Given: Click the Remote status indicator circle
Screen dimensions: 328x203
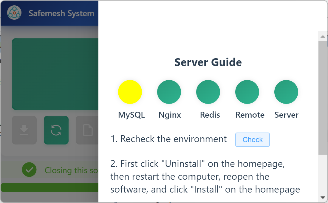Looking at the screenshot, I should click(x=247, y=92).
